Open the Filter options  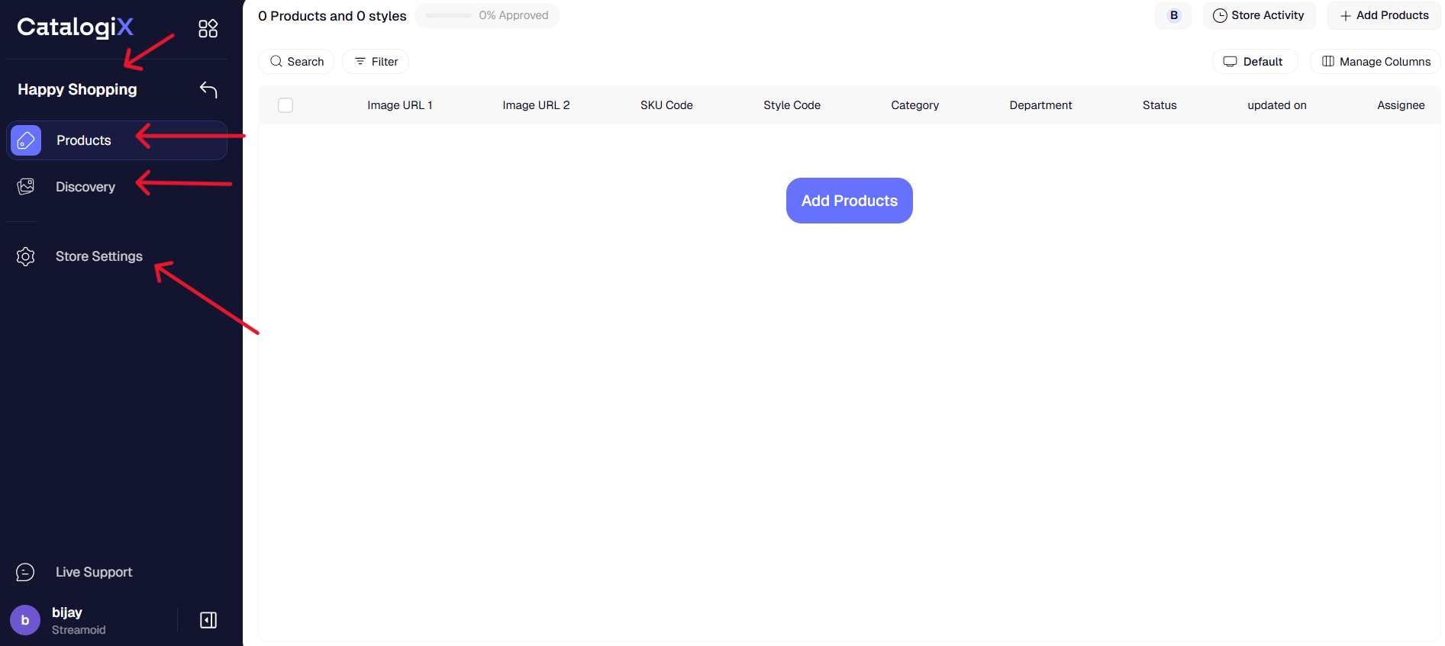coord(376,62)
